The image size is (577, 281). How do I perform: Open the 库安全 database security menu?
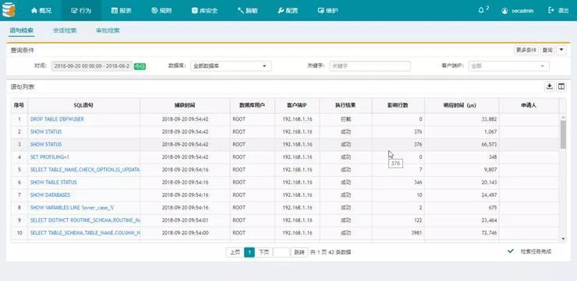point(204,11)
